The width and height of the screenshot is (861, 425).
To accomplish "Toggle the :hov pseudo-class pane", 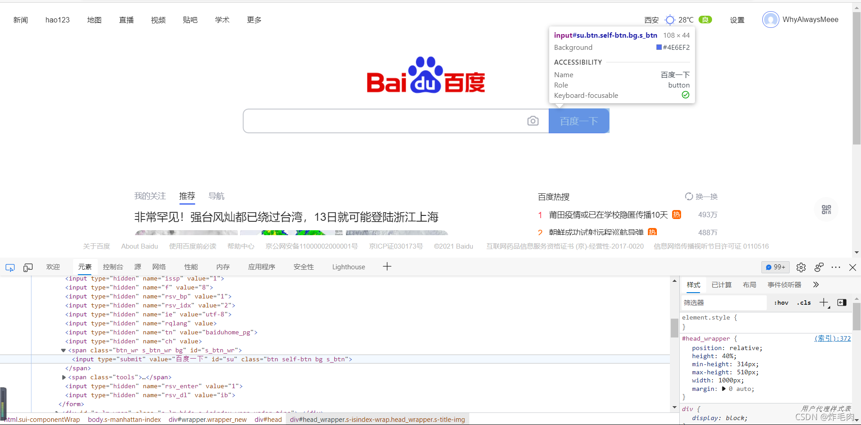I will pos(781,302).
